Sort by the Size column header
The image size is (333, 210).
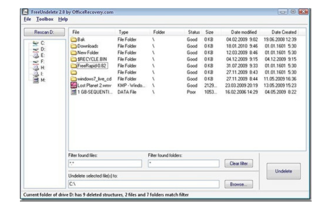coord(209,32)
